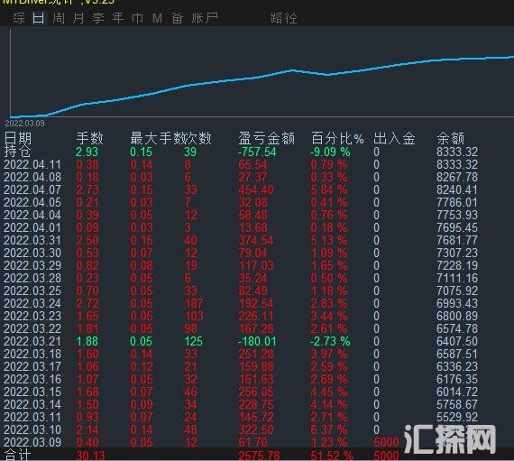Open the 周 weekly tab
Image resolution: width=514 pixels, height=461 pixels.
[x=59, y=18]
